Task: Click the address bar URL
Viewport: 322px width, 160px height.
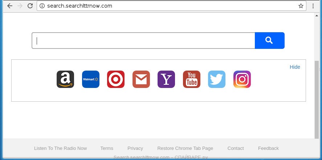Action: (x=80, y=6)
